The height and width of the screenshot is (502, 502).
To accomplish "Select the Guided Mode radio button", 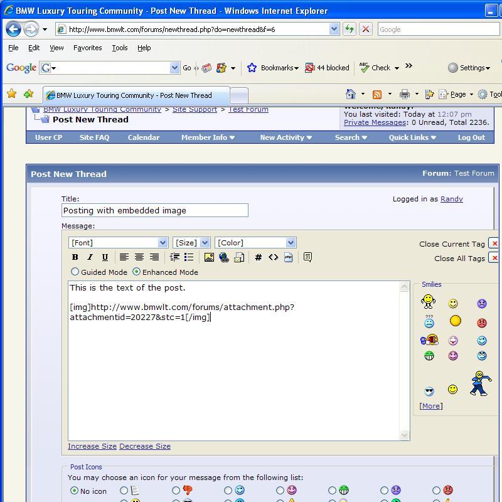I will pyautogui.click(x=75, y=272).
